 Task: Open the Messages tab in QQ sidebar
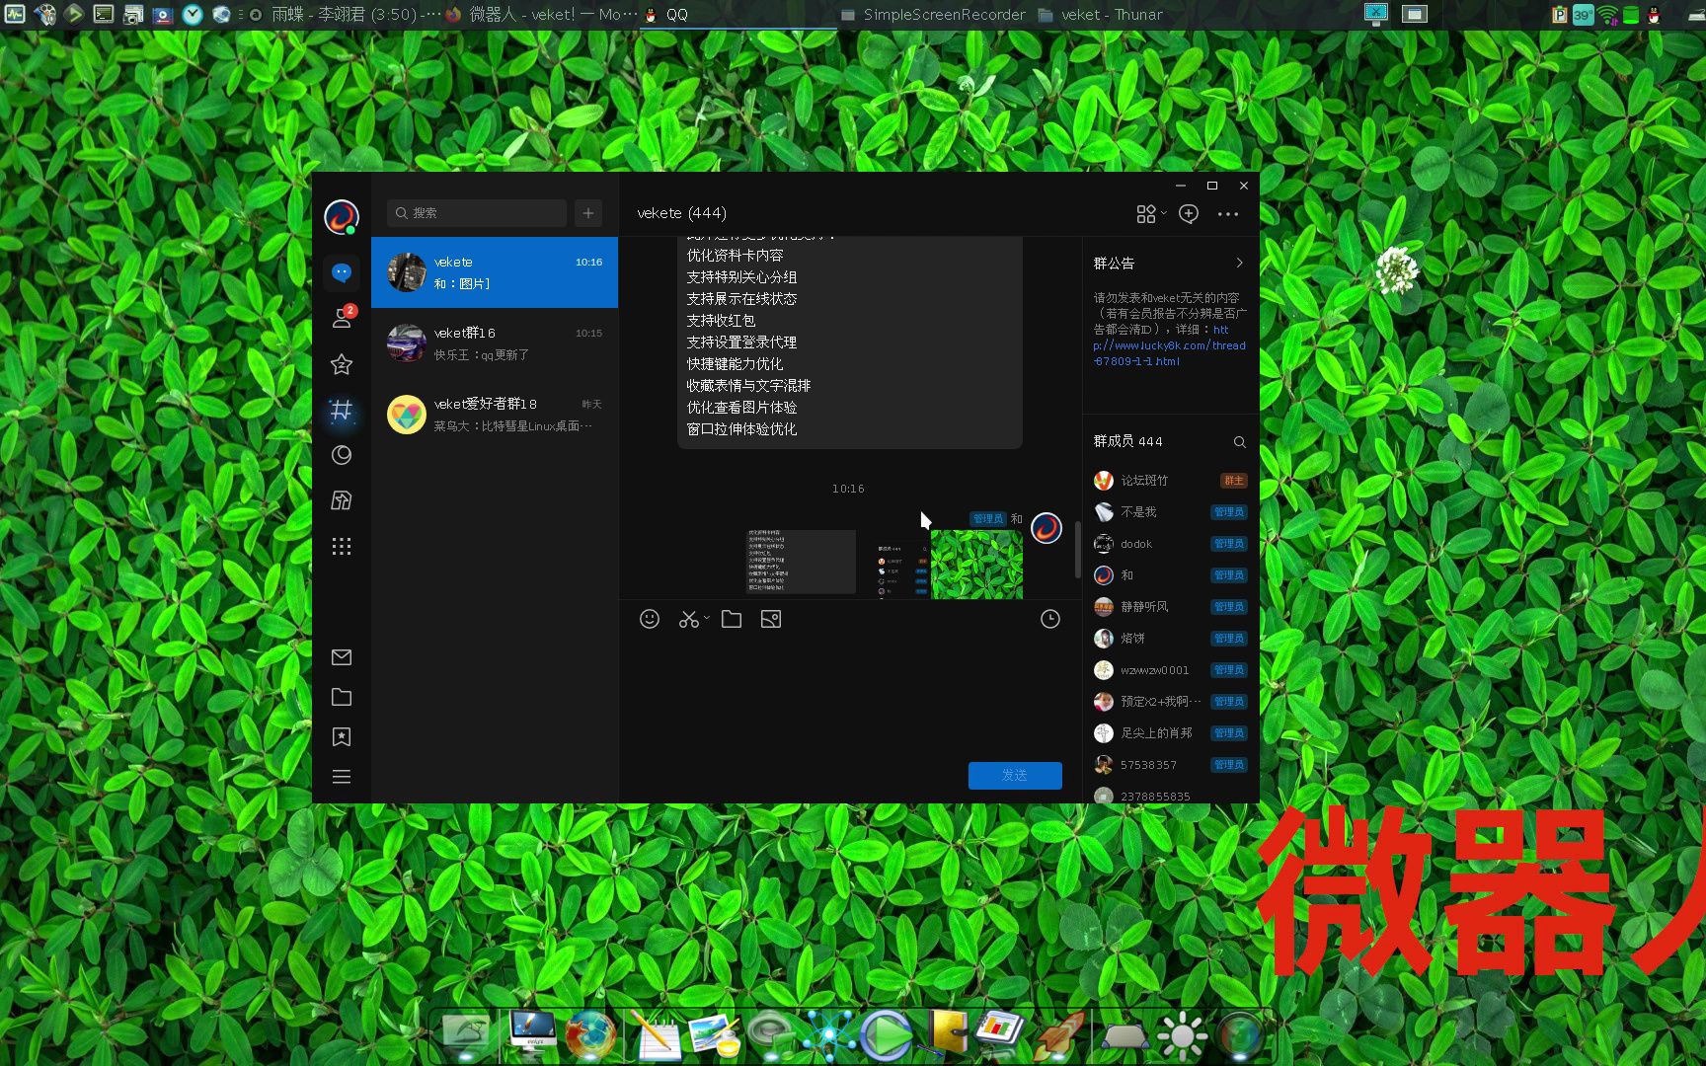342,272
